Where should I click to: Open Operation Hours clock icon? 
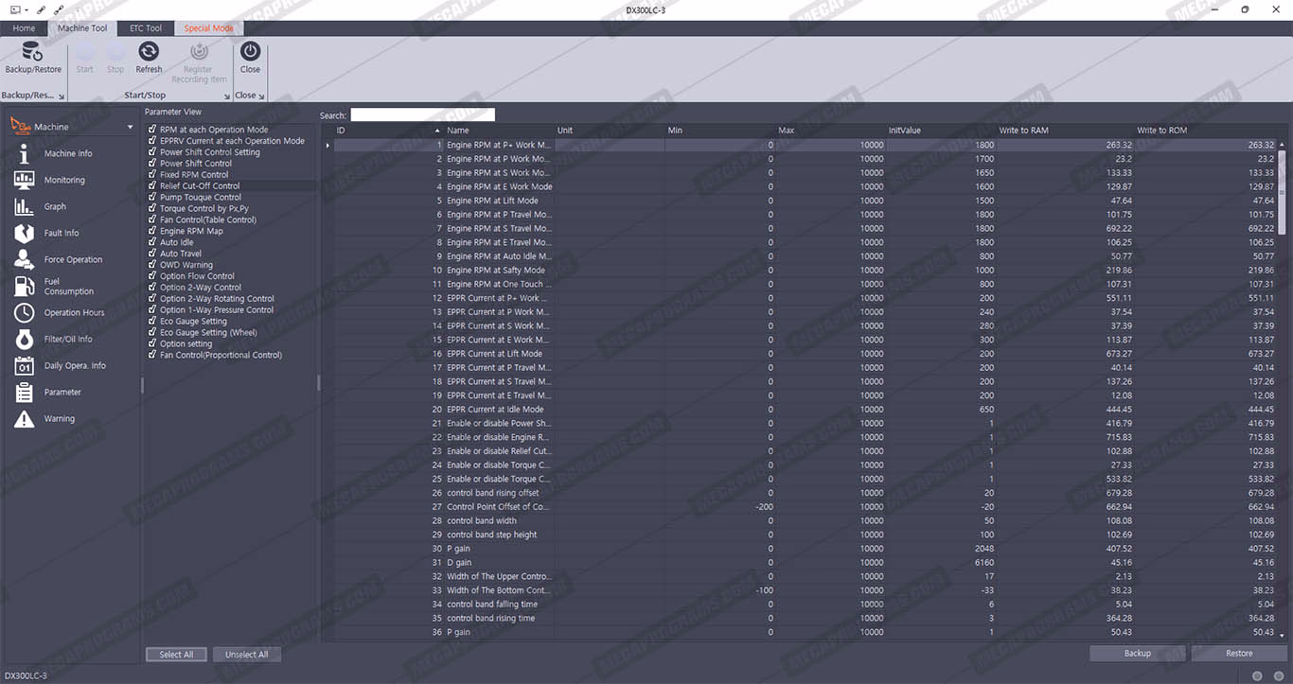coord(25,312)
